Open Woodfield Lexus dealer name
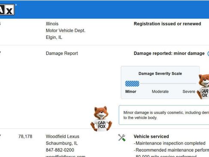The image size is (209, 157). click(x=63, y=136)
